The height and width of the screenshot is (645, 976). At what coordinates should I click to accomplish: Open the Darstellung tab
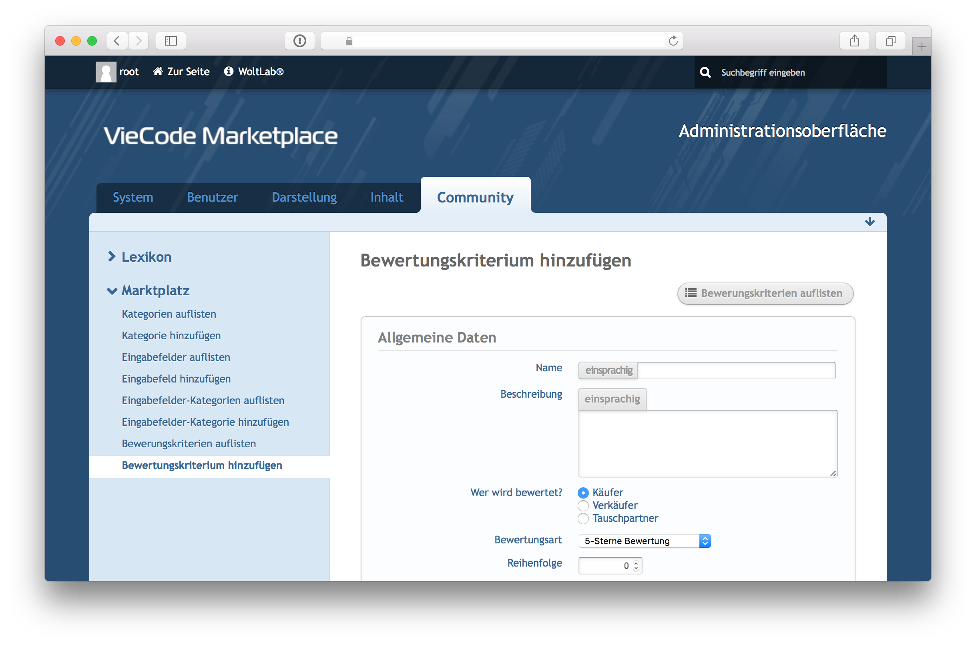point(304,197)
